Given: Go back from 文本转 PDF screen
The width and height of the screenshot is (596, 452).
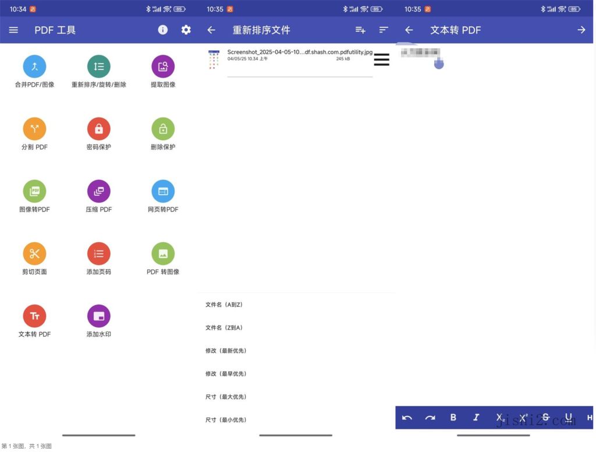Looking at the screenshot, I should [x=409, y=30].
